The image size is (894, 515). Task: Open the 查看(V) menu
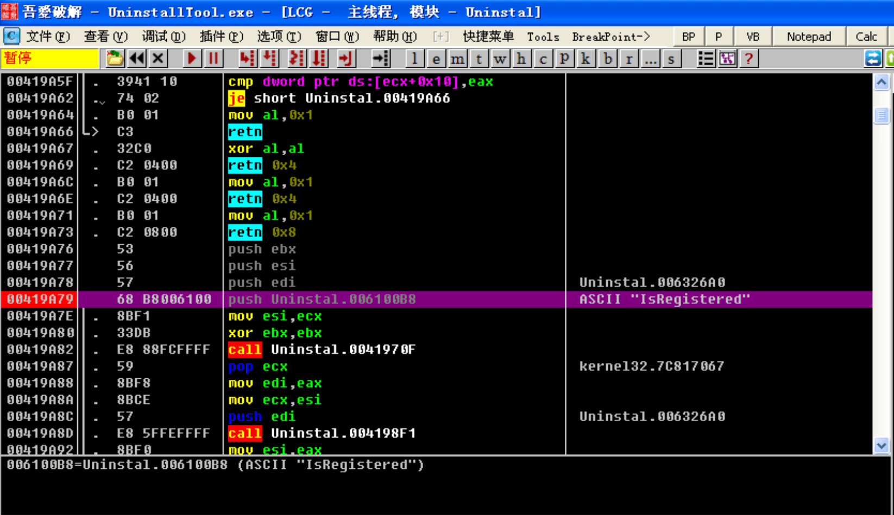[x=106, y=36]
